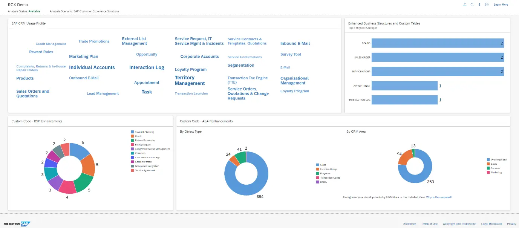Image resolution: width=519 pixels, height=228 pixels.
Task: Click the Contracts legend swatch
Action: pyautogui.click(x=132, y=153)
